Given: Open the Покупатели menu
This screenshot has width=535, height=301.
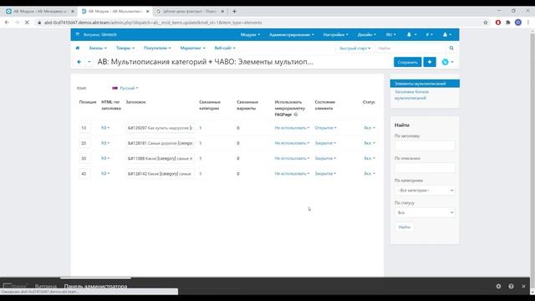Looking at the screenshot, I should (x=157, y=48).
